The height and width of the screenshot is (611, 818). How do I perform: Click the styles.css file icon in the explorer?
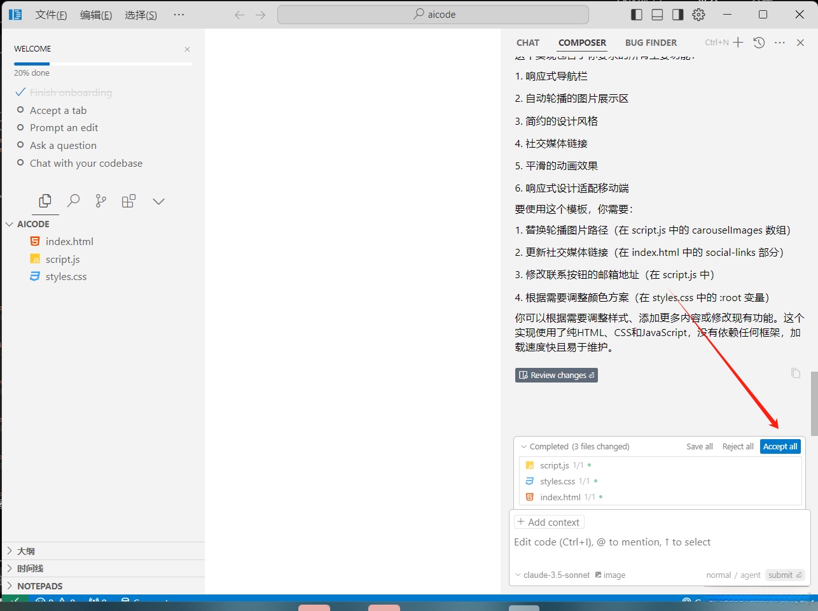(x=35, y=276)
